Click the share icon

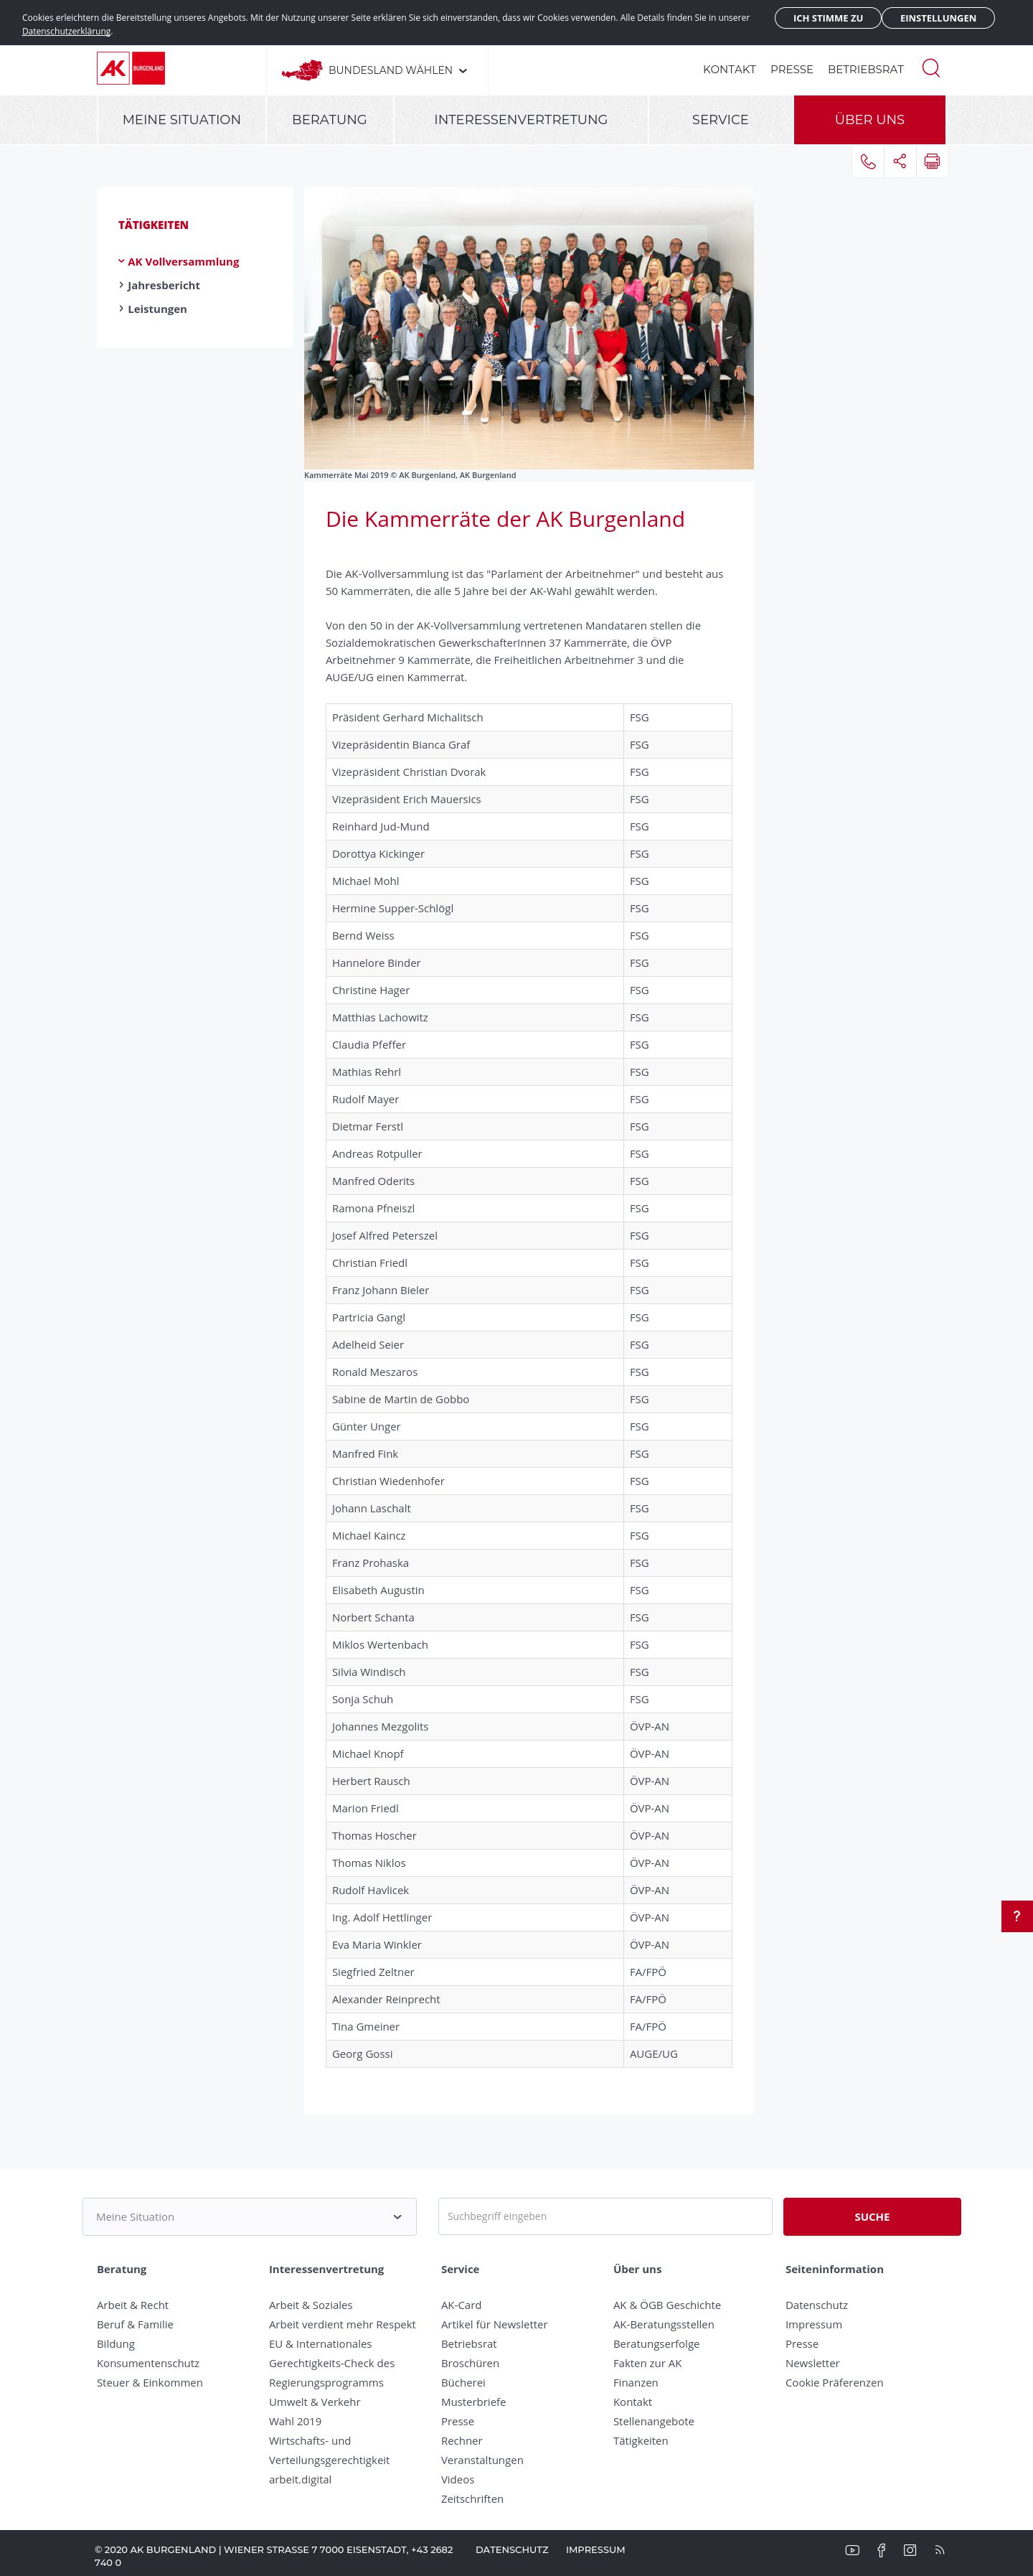pos(899,161)
